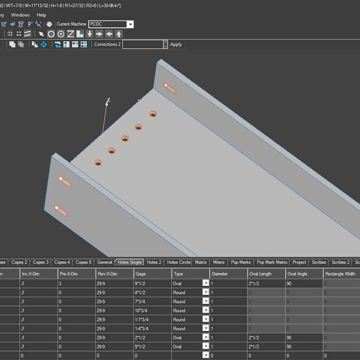The width and height of the screenshot is (360, 360).
Task: Open machine settings gear icon
Action: 49,24
